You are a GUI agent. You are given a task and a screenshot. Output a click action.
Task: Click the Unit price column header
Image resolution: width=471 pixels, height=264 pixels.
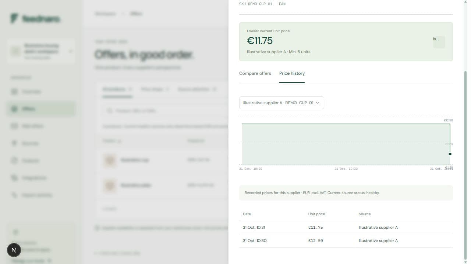pyautogui.click(x=316, y=214)
